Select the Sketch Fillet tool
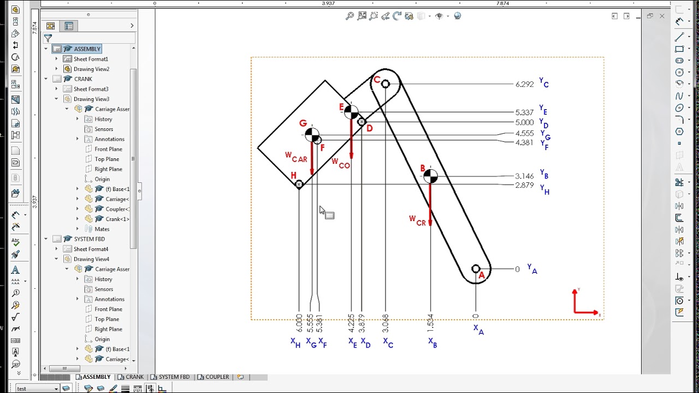This screenshot has height=393, width=699. (x=679, y=120)
